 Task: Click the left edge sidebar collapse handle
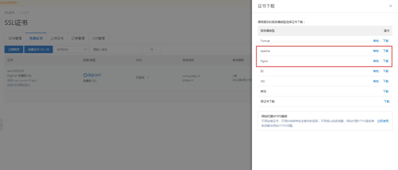1,125
